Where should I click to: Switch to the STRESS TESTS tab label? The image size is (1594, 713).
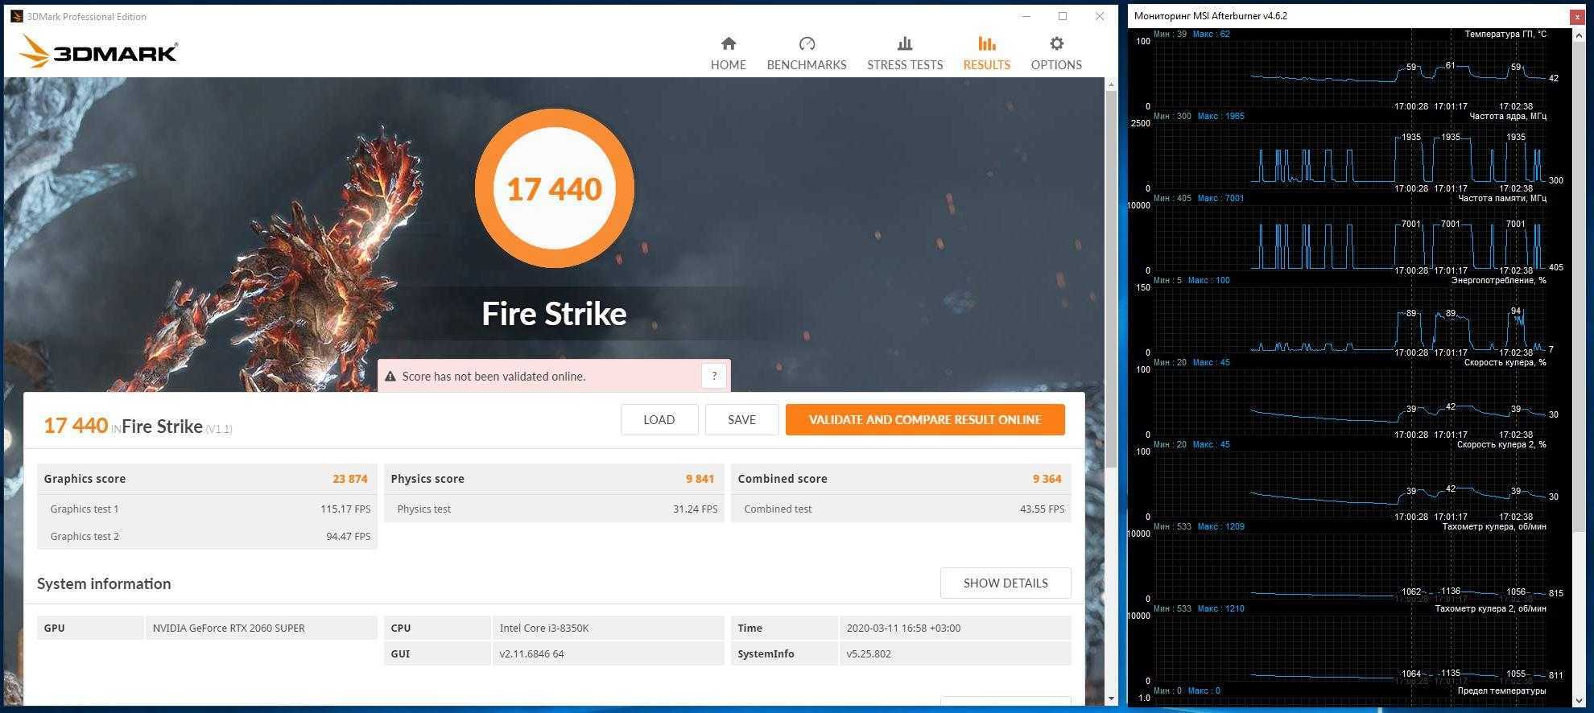[x=904, y=65]
